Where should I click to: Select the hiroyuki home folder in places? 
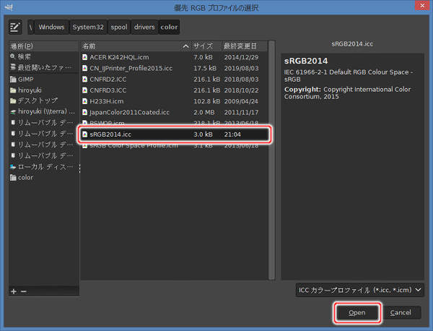pos(43,90)
